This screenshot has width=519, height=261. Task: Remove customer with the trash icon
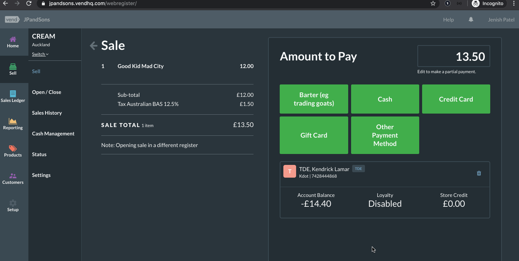click(479, 173)
